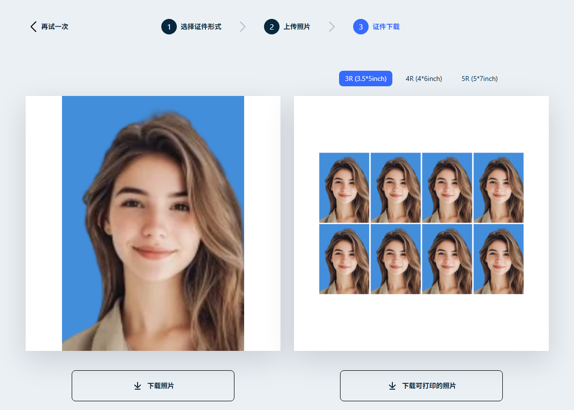Go back via 再试一次 link
The width and height of the screenshot is (574, 410).
(54, 27)
